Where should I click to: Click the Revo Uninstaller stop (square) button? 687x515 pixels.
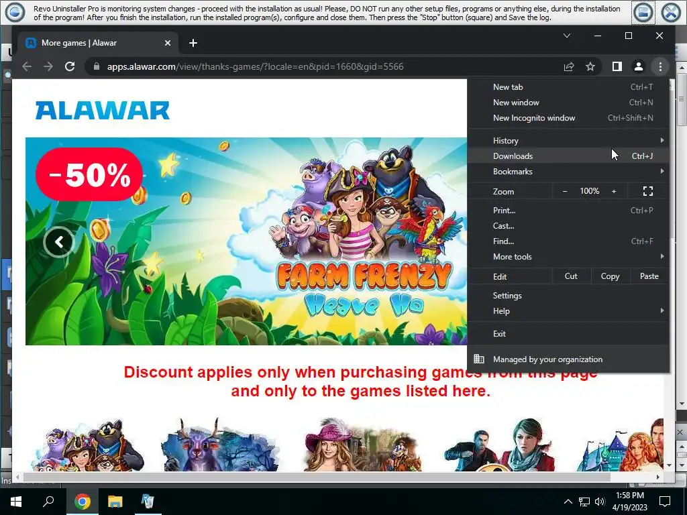643,12
